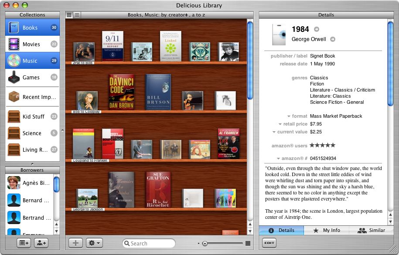This screenshot has height=255, width=399.
Task: Click the Science Fiction - General genre
Action: point(337,102)
